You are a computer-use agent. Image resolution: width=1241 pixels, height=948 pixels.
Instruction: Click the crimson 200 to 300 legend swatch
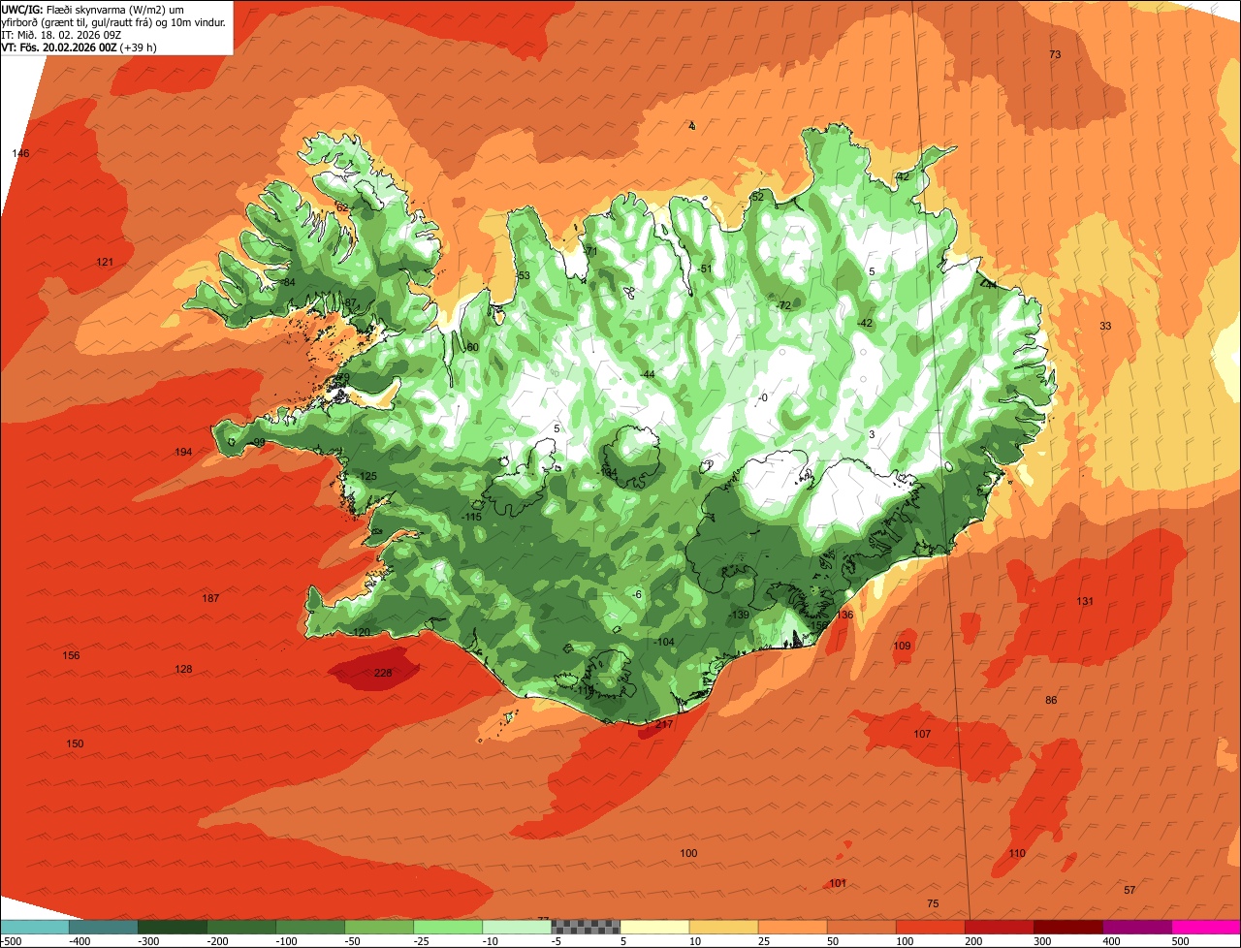1000,927
